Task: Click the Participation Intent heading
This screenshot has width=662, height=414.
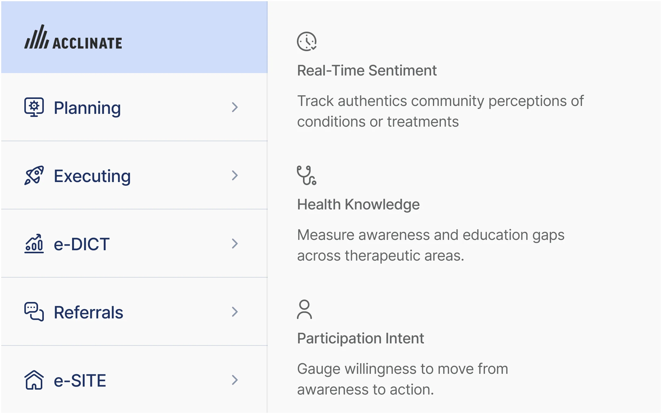Action: tap(361, 339)
